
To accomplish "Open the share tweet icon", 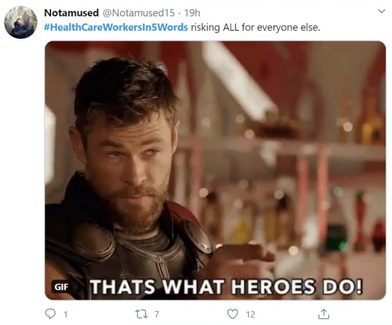I will (324, 313).
